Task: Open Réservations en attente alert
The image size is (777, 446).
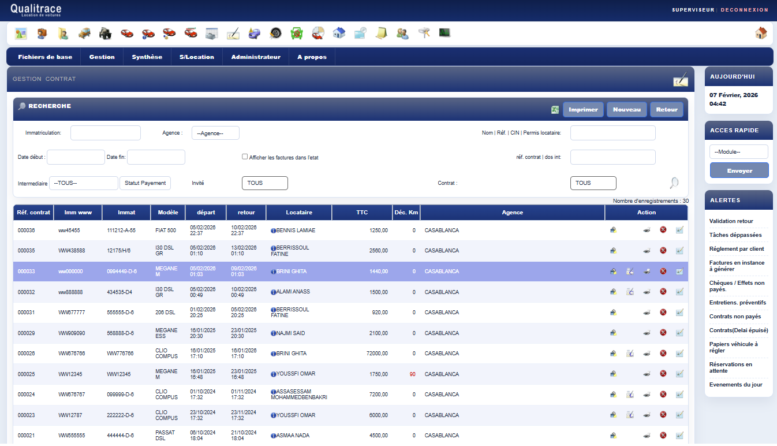Action: (731, 367)
